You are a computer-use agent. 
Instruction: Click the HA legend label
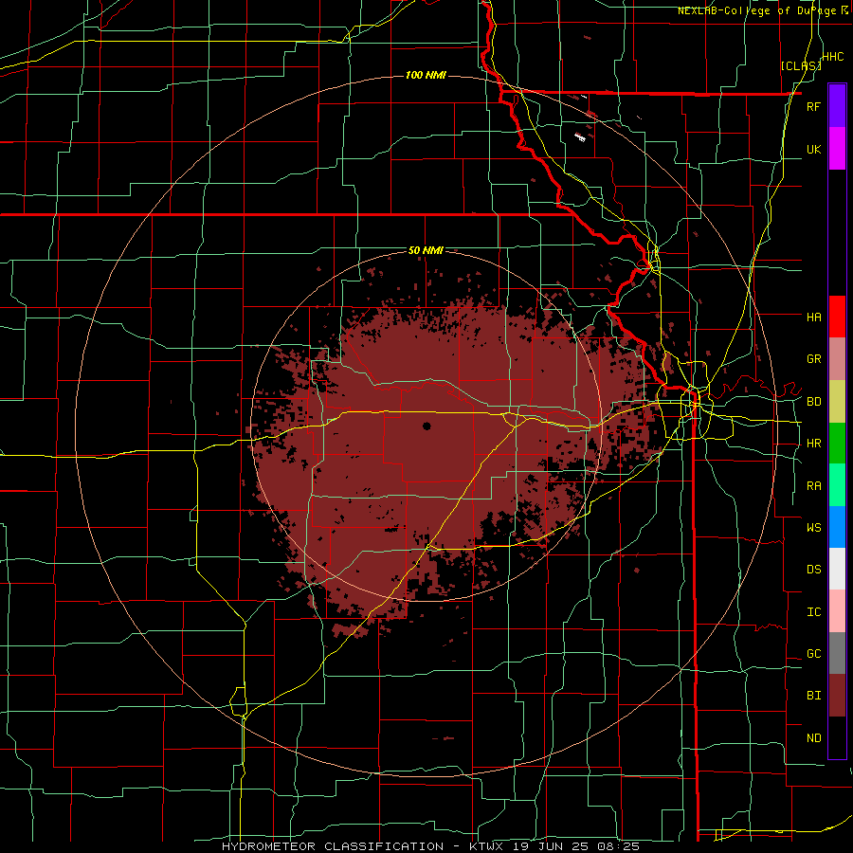point(813,317)
